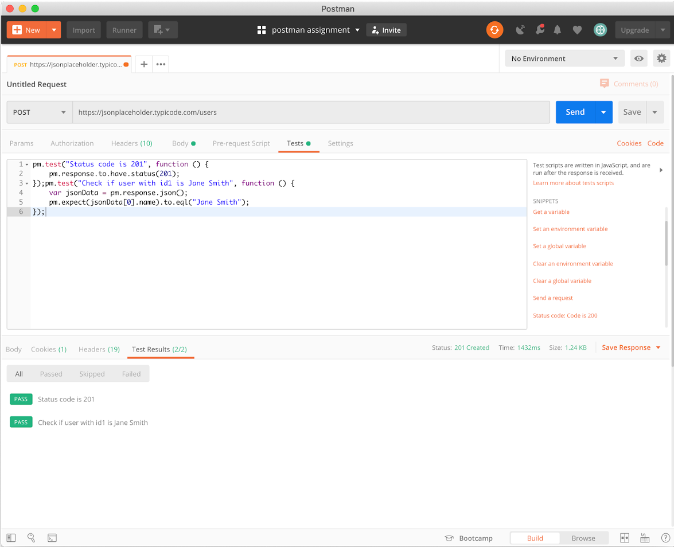This screenshot has width=674, height=547.
Task: Open the response Cookies (1) tab
Action: click(49, 349)
